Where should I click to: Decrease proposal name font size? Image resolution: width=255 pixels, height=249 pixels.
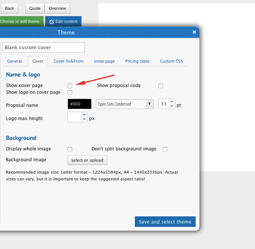(x=172, y=106)
